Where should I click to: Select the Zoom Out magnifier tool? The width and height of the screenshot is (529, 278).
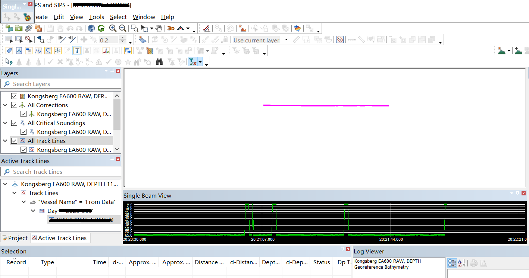point(122,28)
